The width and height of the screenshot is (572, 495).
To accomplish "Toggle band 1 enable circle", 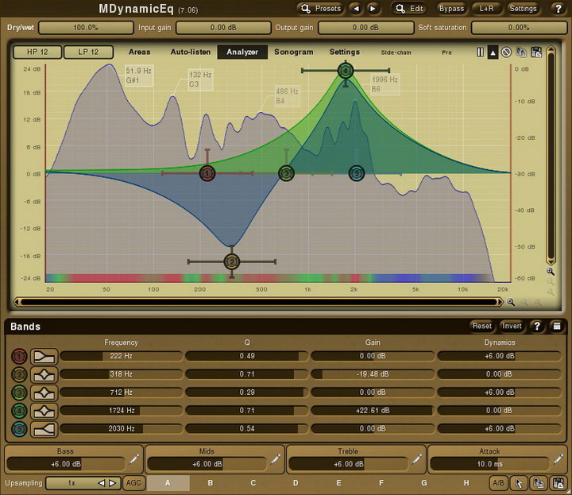I will pyautogui.click(x=19, y=357).
